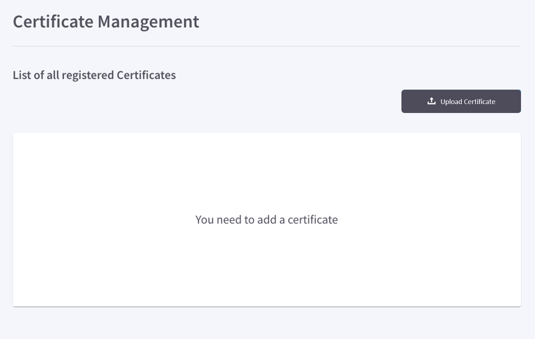Click the word 'Certificate' on the dark button
This screenshot has width=535, height=339.
480,102
